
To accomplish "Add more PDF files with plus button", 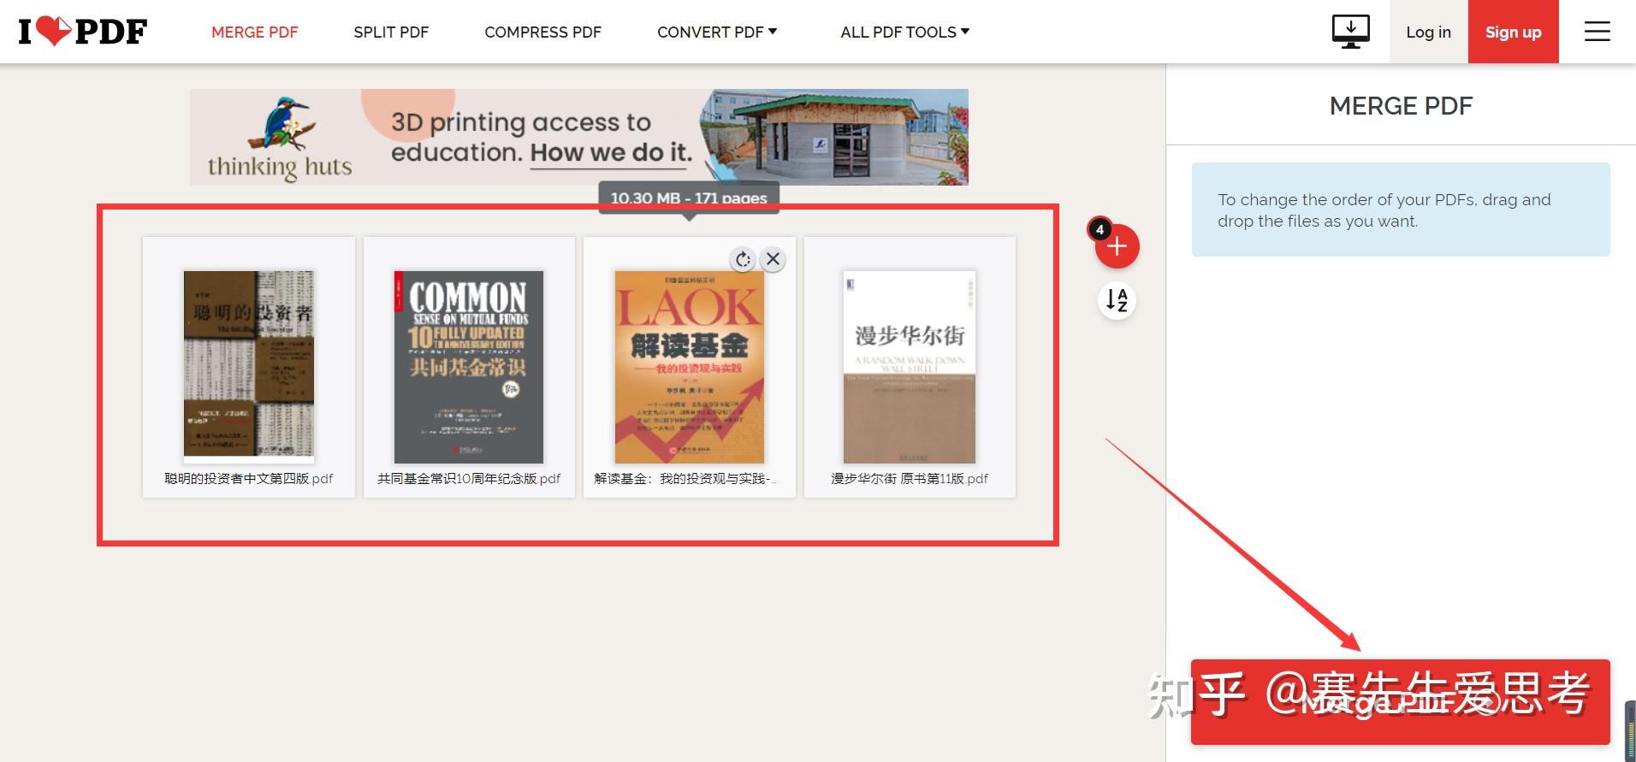I will tap(1117, 246).
